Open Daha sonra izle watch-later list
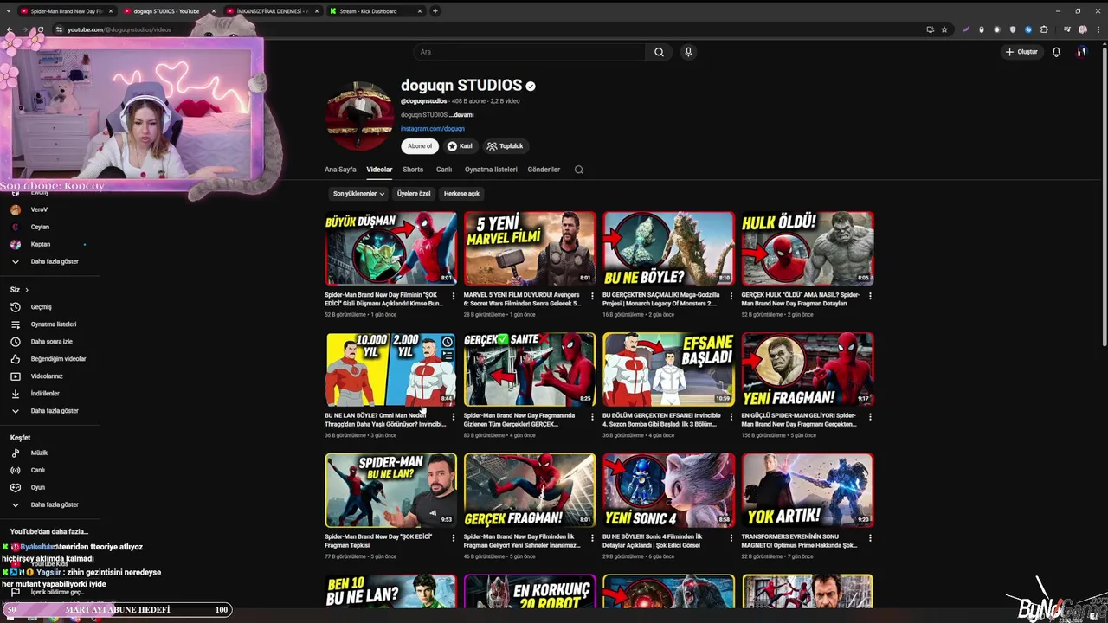1108x623 pixels. coord(52,342)
